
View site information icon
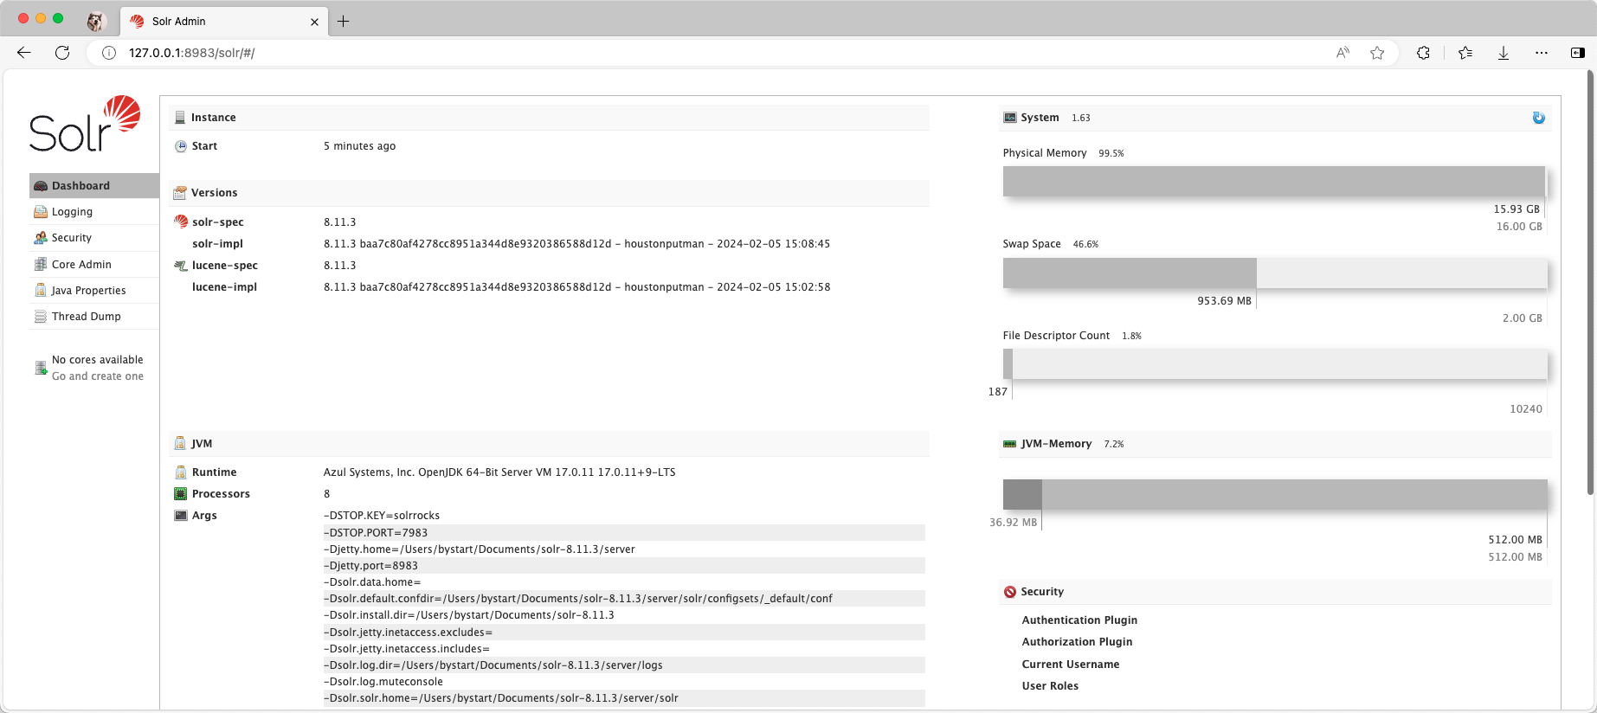(109, 53)
